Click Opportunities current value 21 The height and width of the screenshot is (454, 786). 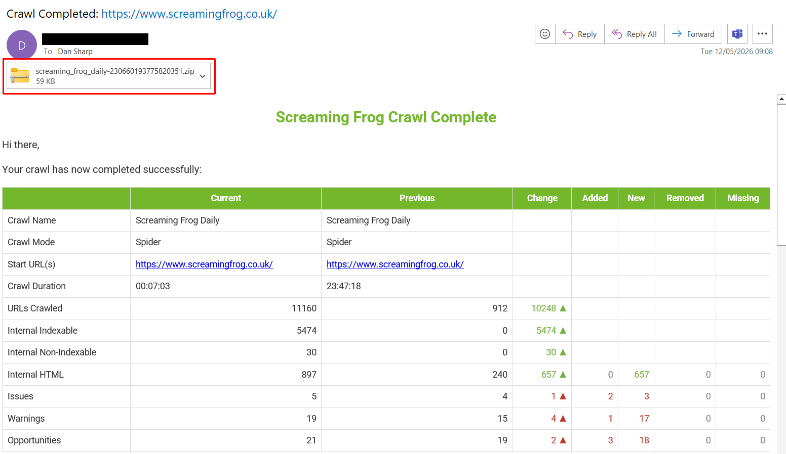(x=311, y=440)
